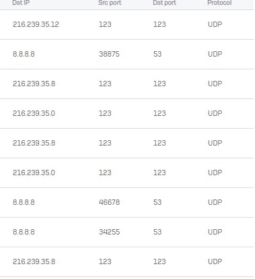Image resolution: width=255 pixels, height=279 pixels.
Task: Click 8.8.8.8 in the 46678 source port row
Action: pyautogui.click(x=24, y=202)
